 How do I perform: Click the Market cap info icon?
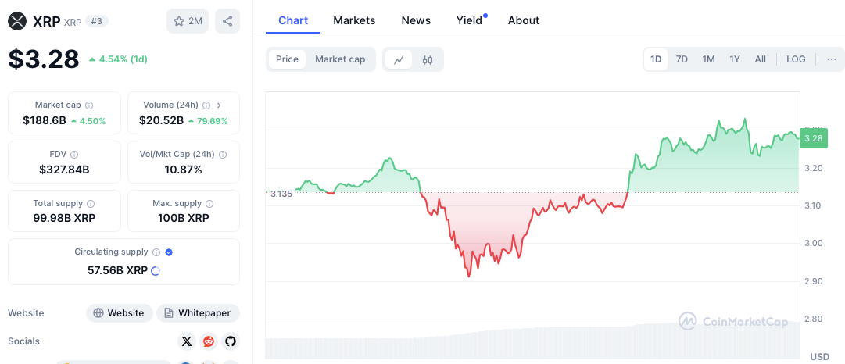pos(89,105)
